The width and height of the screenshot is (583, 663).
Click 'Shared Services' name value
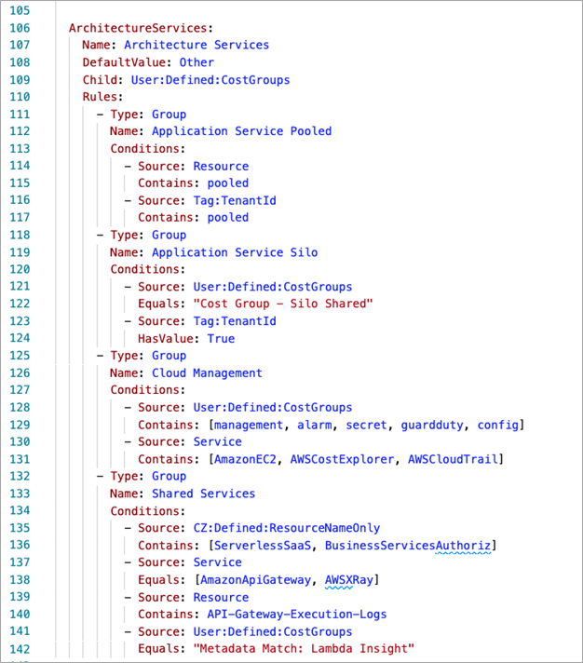point(203,494)
